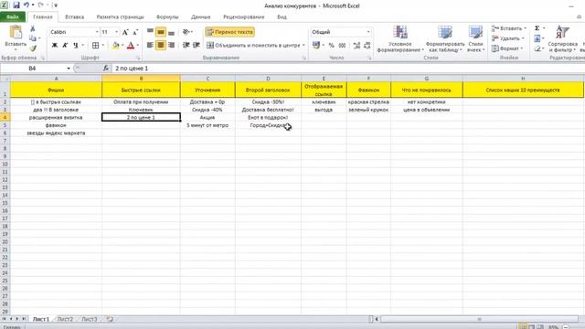
Task: Click the Format Painter brush icon
Action: [x=33, y=48]
